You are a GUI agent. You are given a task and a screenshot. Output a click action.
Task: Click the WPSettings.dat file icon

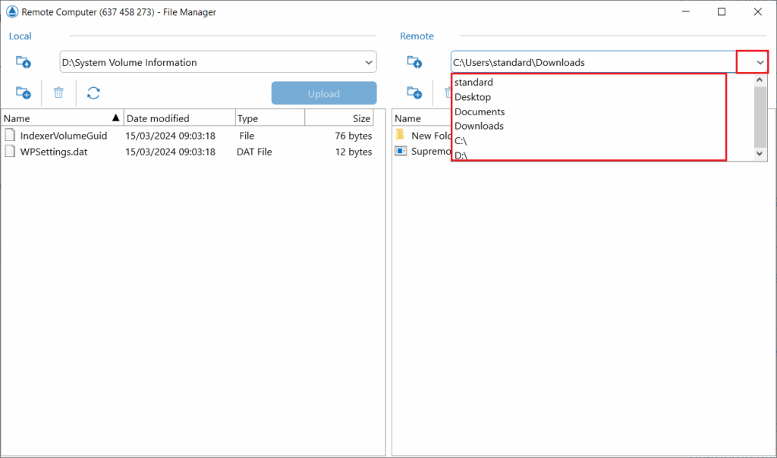point(11,152)
